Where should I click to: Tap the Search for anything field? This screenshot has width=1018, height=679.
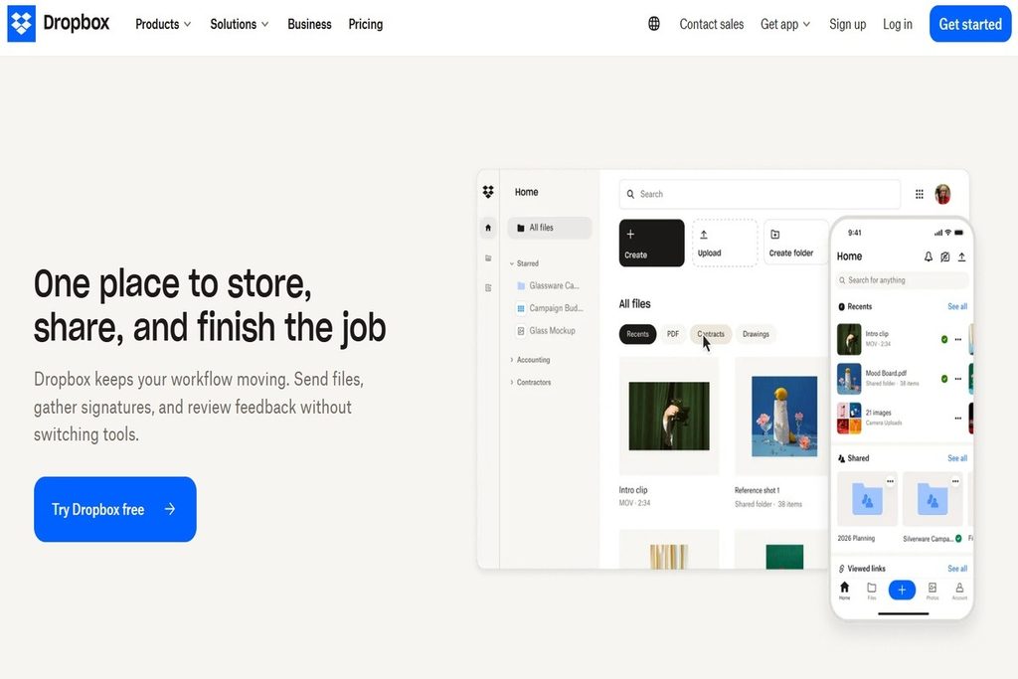click(903, 280)
